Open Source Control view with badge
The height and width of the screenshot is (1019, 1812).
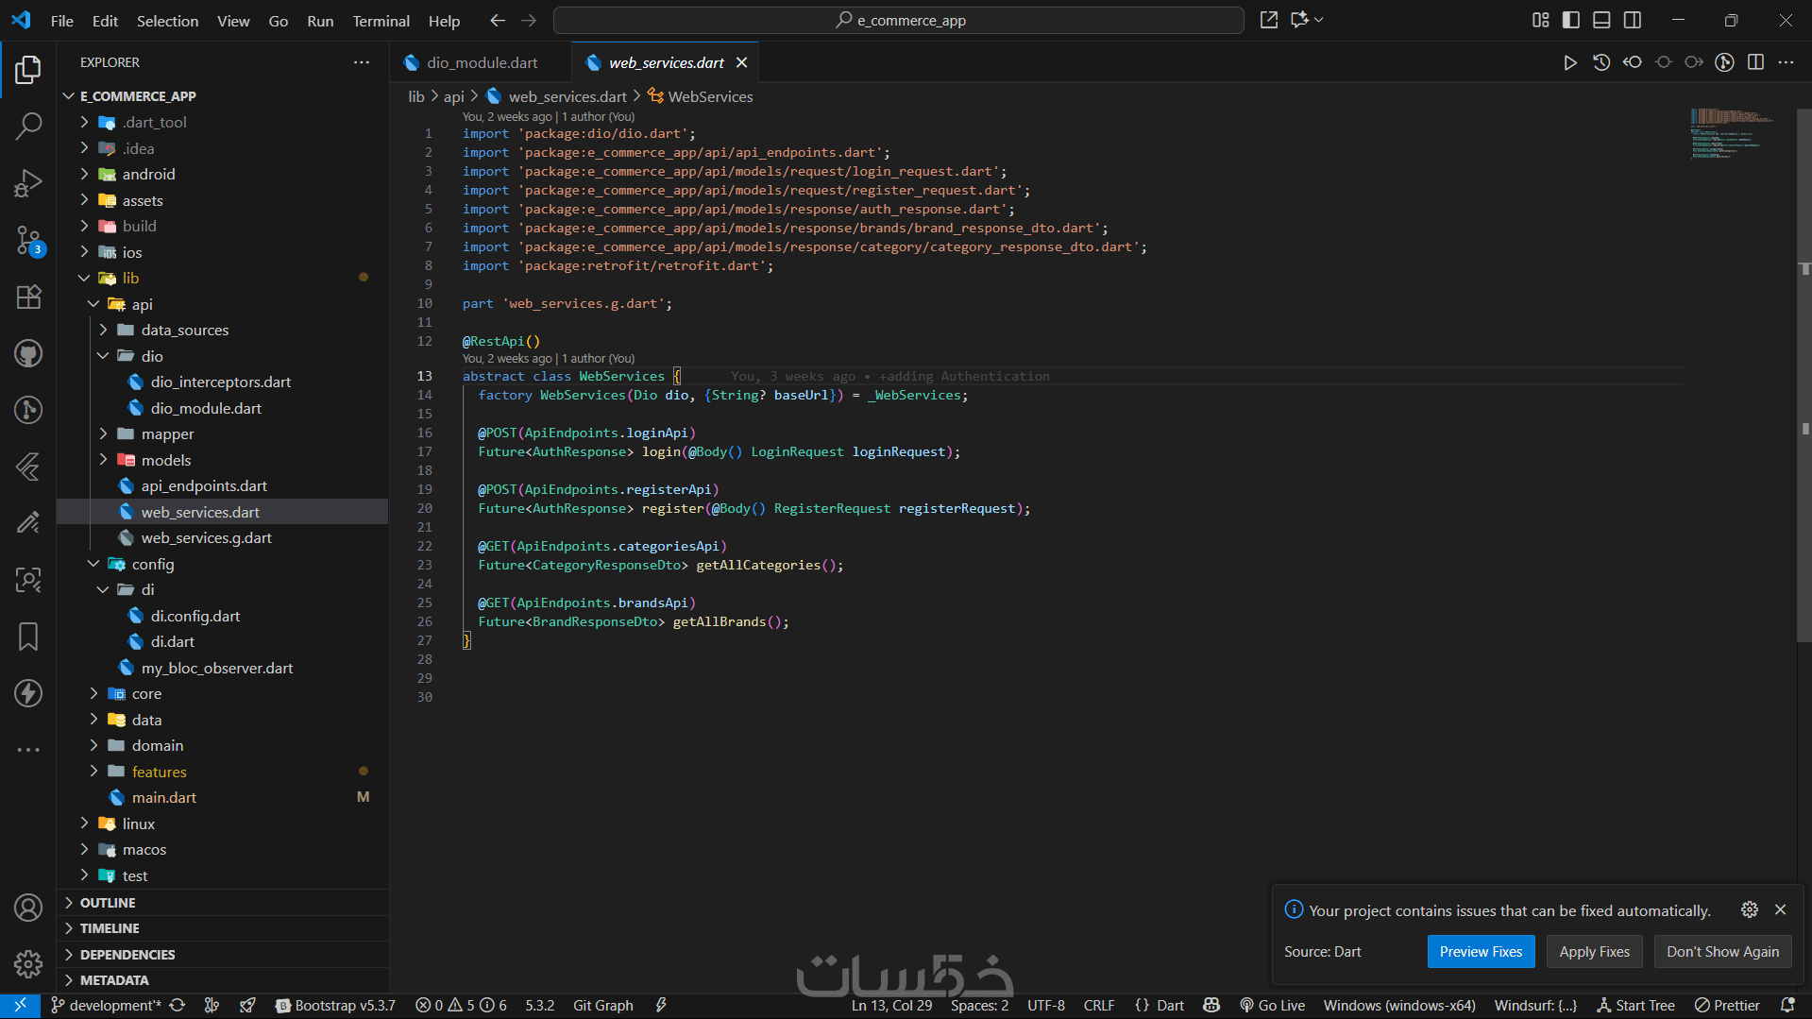coord(28,240)
